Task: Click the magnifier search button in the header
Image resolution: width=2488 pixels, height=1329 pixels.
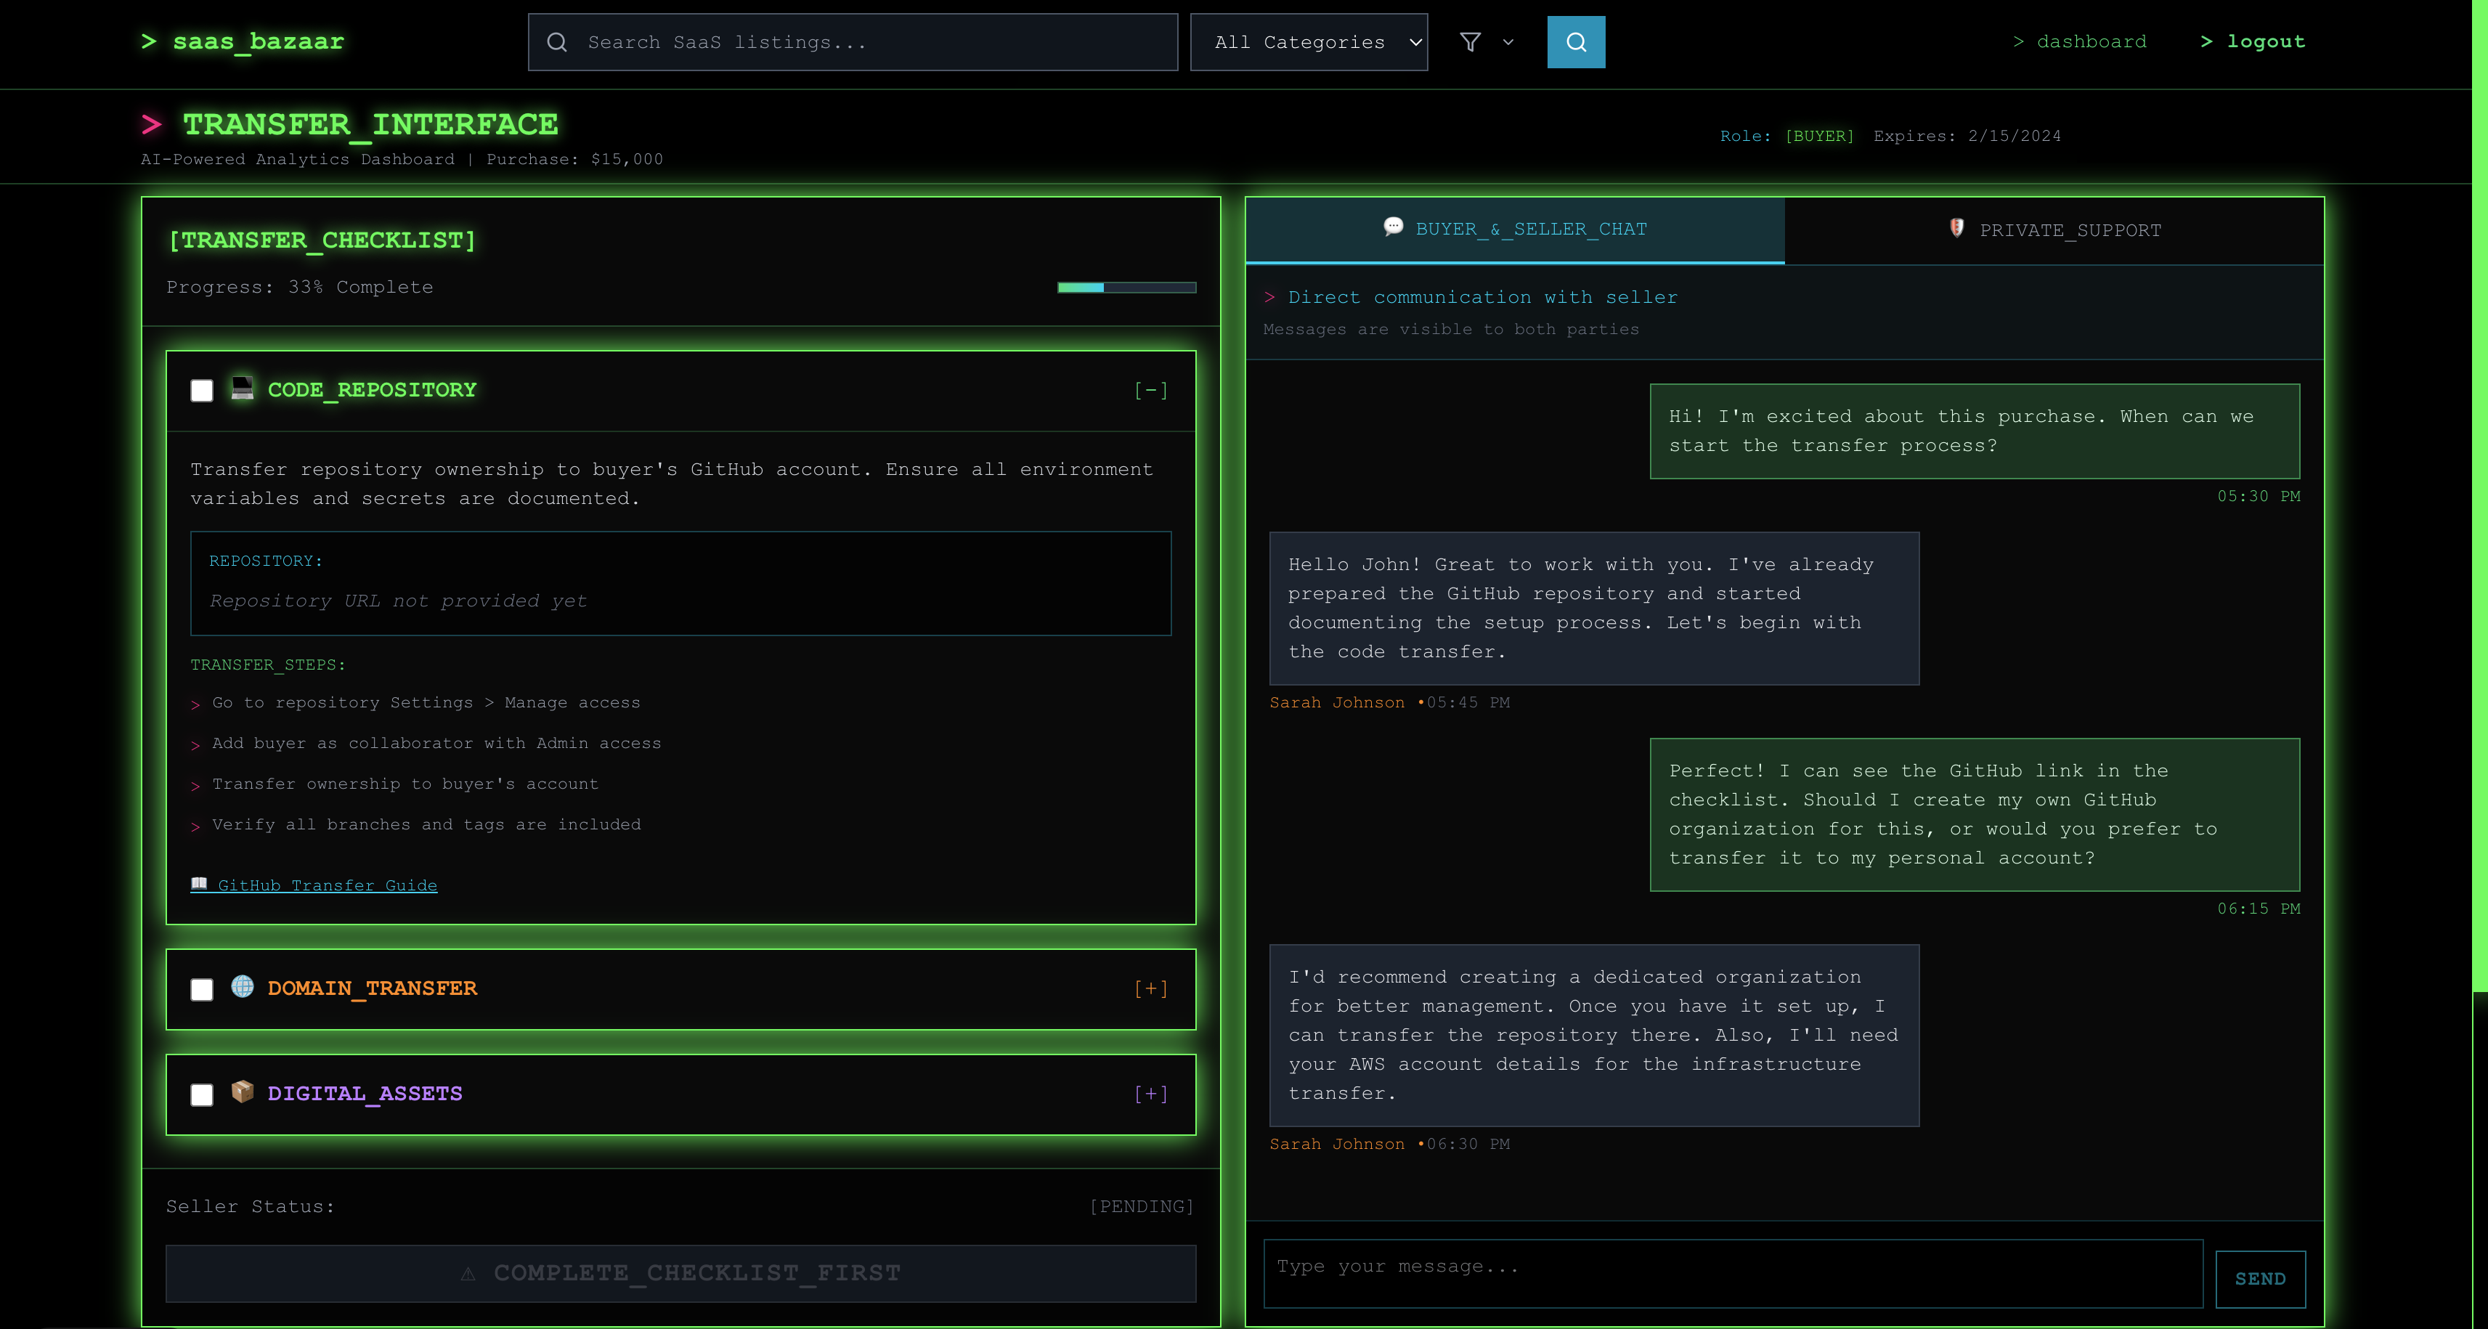Action: click(1575, 41)
